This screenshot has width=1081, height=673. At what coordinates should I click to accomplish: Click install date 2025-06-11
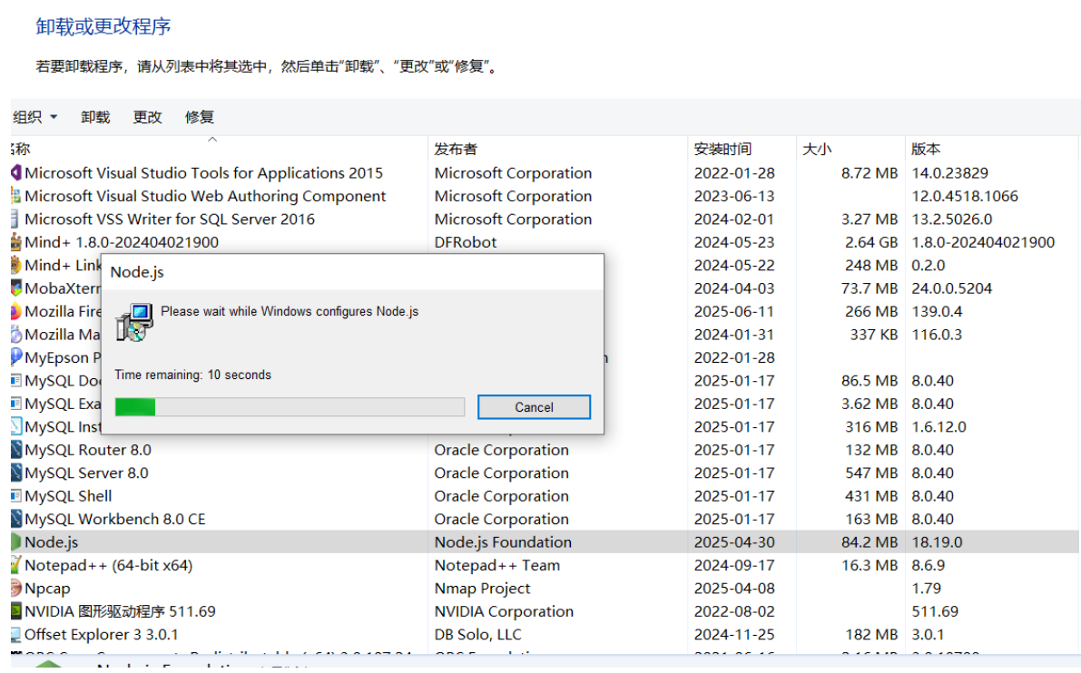coord(733,311)
